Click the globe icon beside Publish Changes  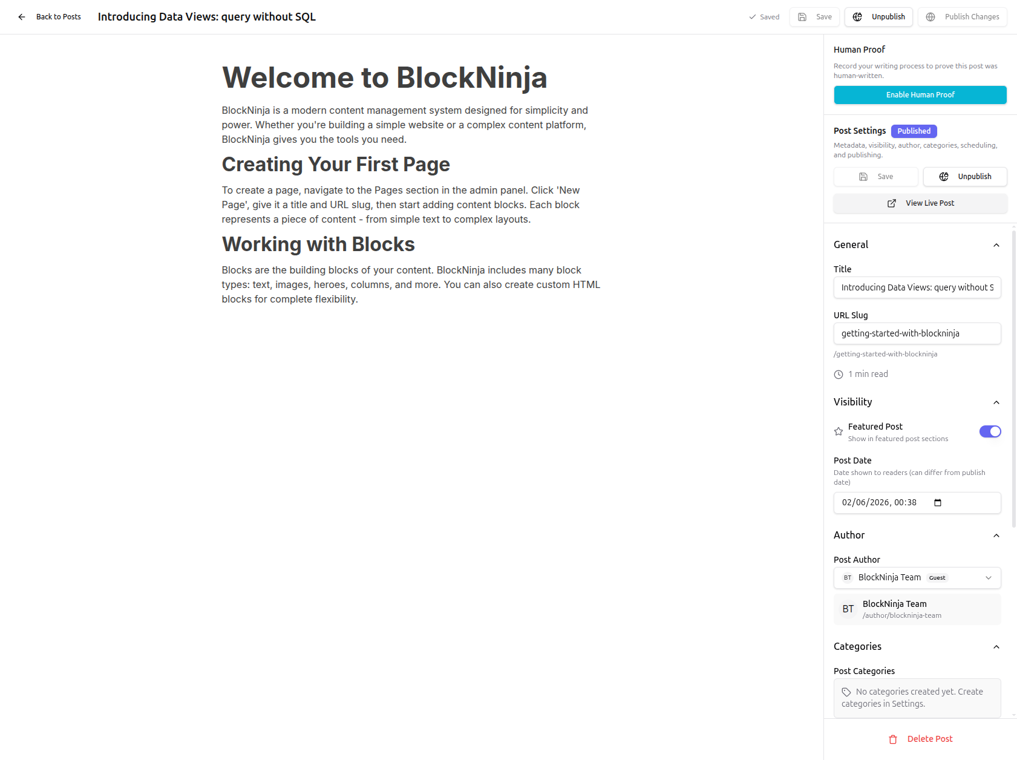pyautogui.click(x=930, y=17)
